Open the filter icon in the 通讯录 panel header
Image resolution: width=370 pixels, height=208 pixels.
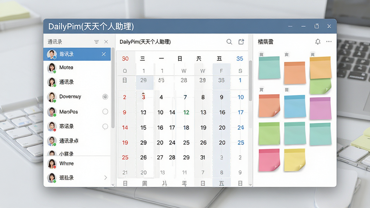pos(96,42)
